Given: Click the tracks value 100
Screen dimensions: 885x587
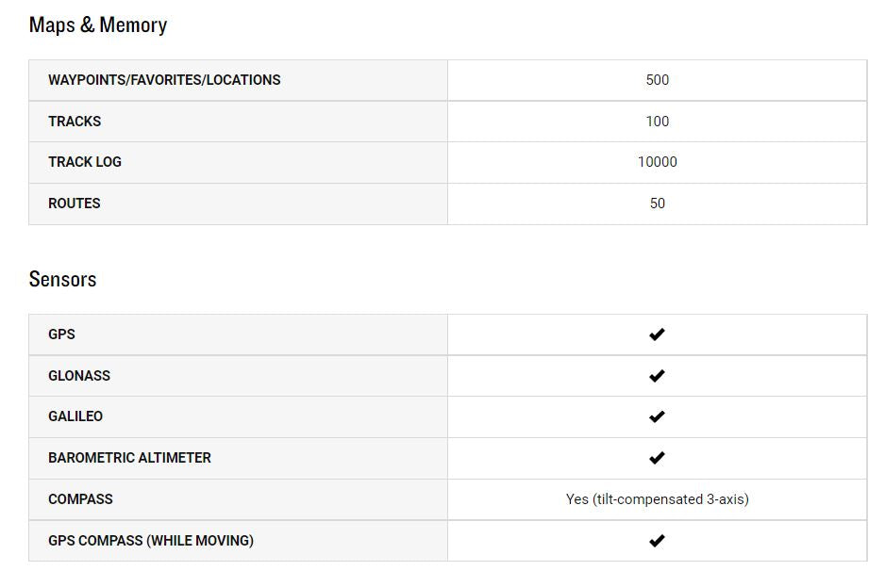Looking at the screenshot, I should click(658, 122).
